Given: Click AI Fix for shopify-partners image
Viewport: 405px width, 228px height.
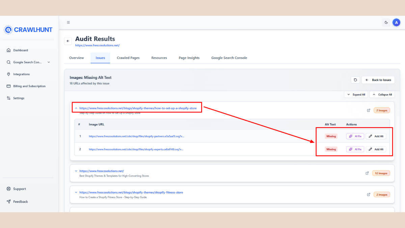Looking at the screenshot, I should (x=355, y=136).
